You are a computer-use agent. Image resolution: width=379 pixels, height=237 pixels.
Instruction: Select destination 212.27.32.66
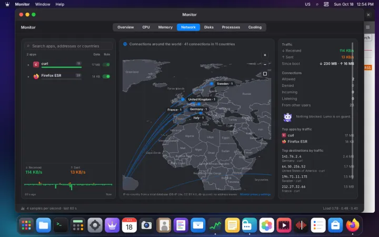tap(317, 189)
